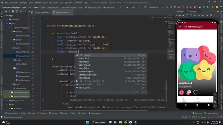
Task: Click the Search Everywhere magnifier icon
Action: (x=213, y=7)
